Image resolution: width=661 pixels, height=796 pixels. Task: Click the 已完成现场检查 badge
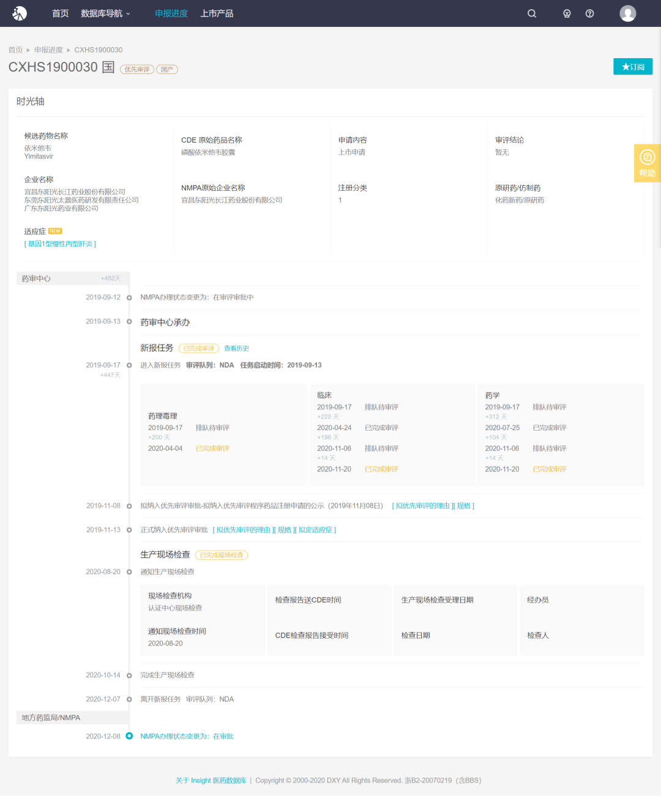pos(222,555)
